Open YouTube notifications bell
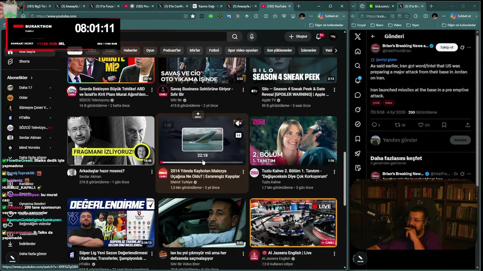The height and width of the screenshot is (271, 483). (318, 37)
